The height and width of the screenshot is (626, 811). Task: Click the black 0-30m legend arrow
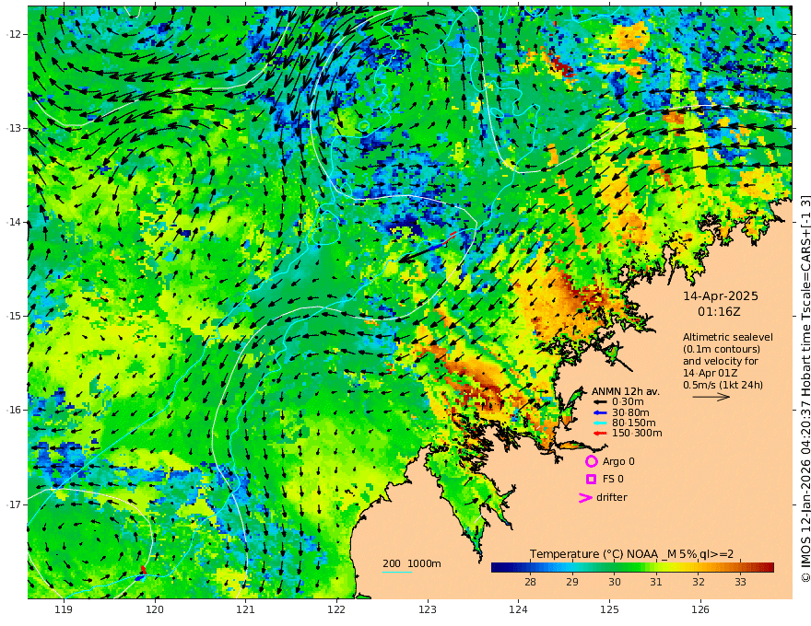click(x=599, y=402)
